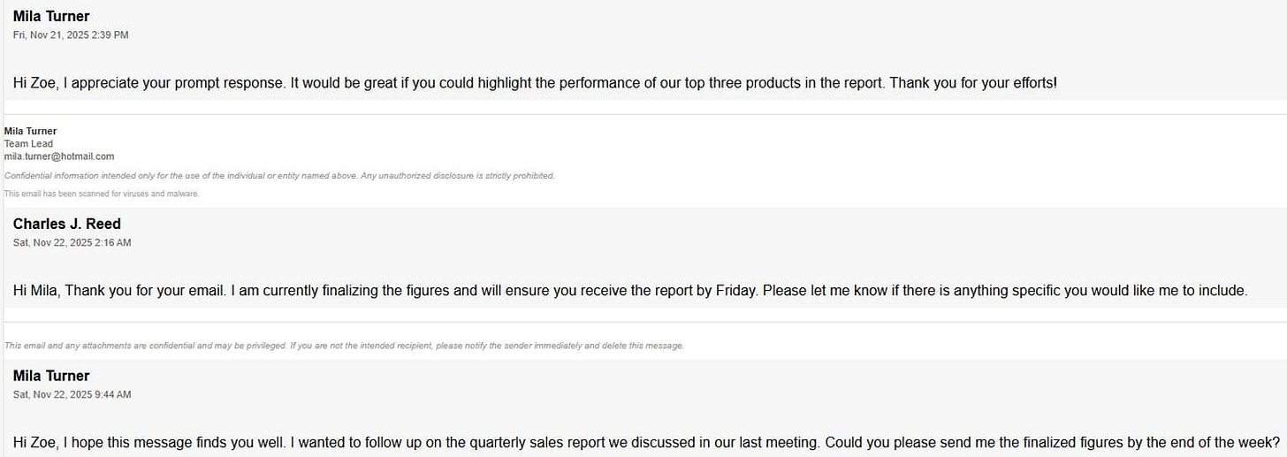Screen dimensions: 1287x457
Task: Click the 'scanned for viruses and malware' notice
Action: click(x=102, y=194)
